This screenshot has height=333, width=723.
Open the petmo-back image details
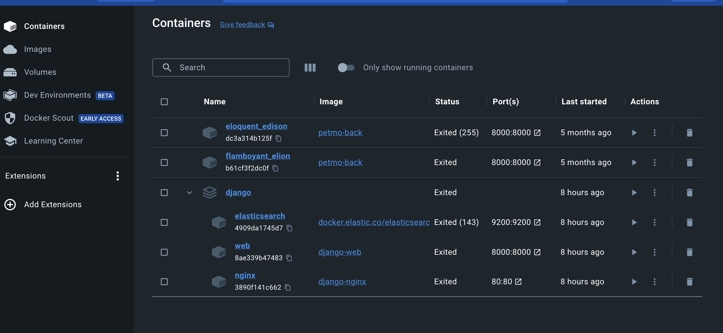[340, 132]
